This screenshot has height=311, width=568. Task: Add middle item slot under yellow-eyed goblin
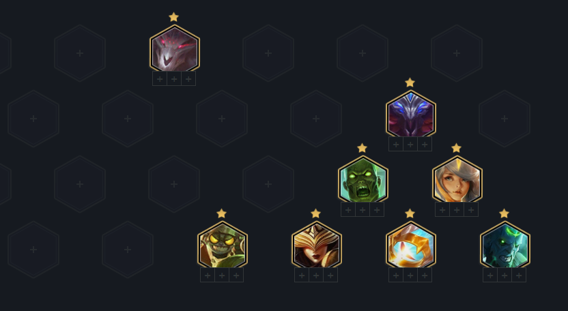pos(222,275)
